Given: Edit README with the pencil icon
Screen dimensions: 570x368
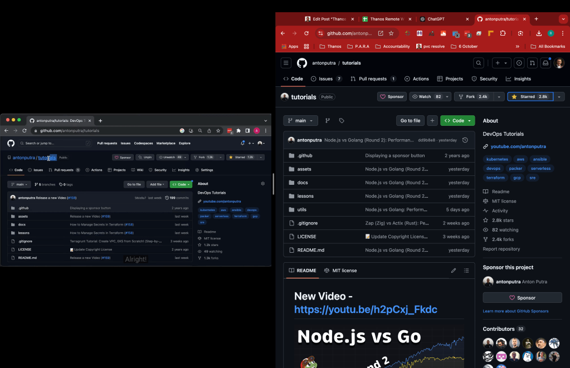Looking at the screenshot, I should (x=454, y=270).
